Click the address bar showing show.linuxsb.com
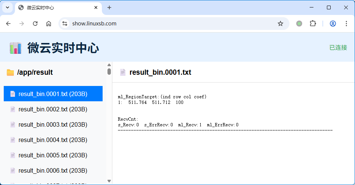Viewport: 355px width, 185px height. [x=169, y=24]
